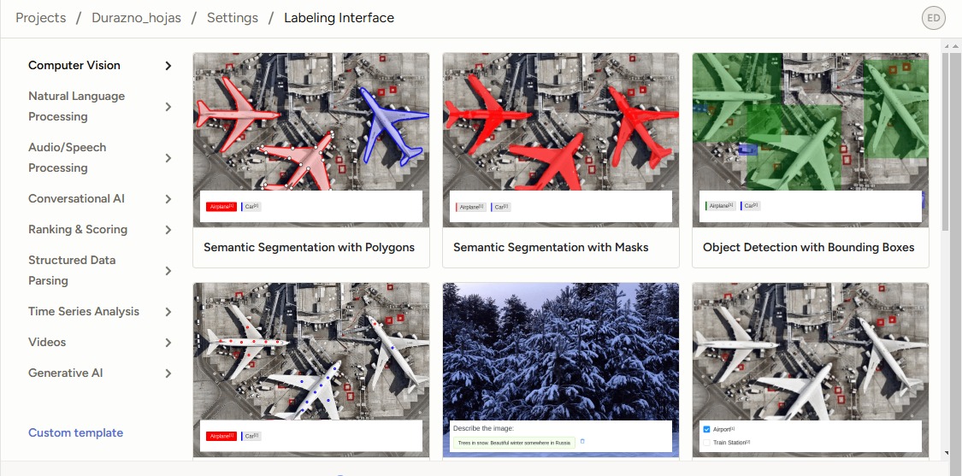
Task: Expand the Structured Data Parsing chevron
Action: 168,271
